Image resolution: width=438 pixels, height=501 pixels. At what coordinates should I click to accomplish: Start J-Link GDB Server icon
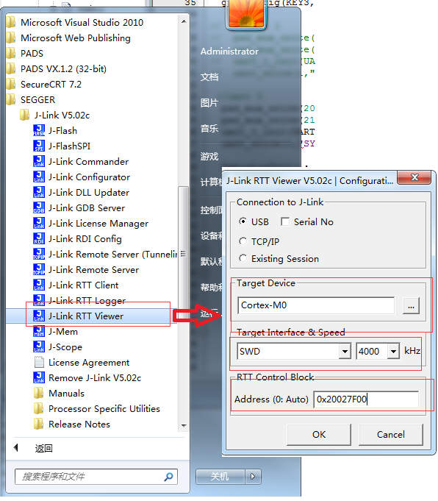point(39,208)
